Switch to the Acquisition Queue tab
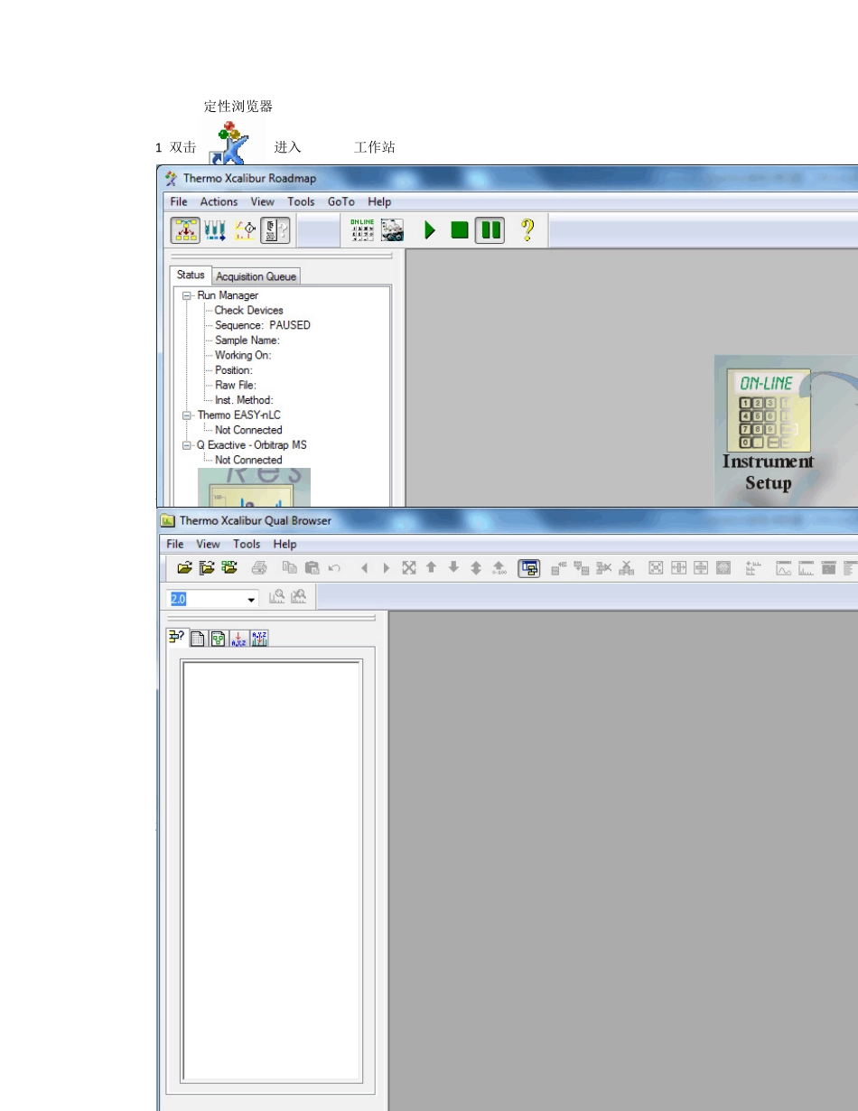Image resolution: width=858 pixels, height=1111 pixels. [x=256, y=276]
